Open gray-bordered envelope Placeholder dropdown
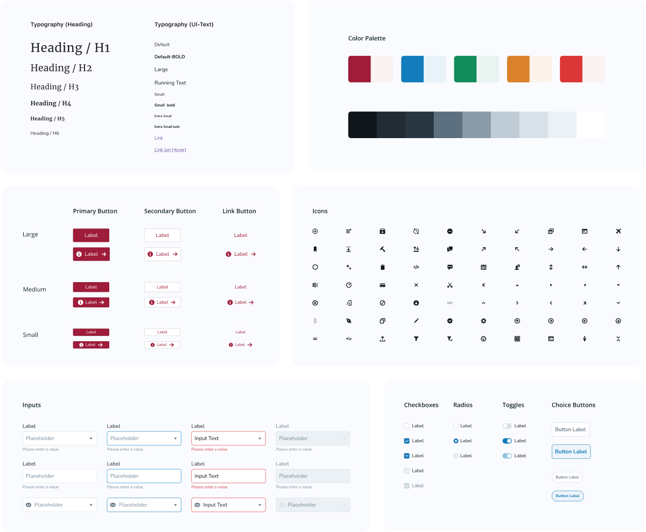The height and width of the screenshot is (532, 646). [x=60, y=505]
